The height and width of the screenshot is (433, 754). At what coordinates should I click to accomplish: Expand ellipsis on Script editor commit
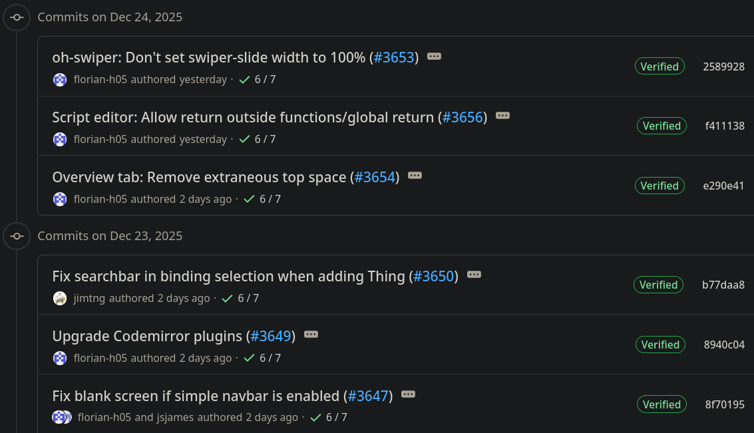click(x=502, y=116)
